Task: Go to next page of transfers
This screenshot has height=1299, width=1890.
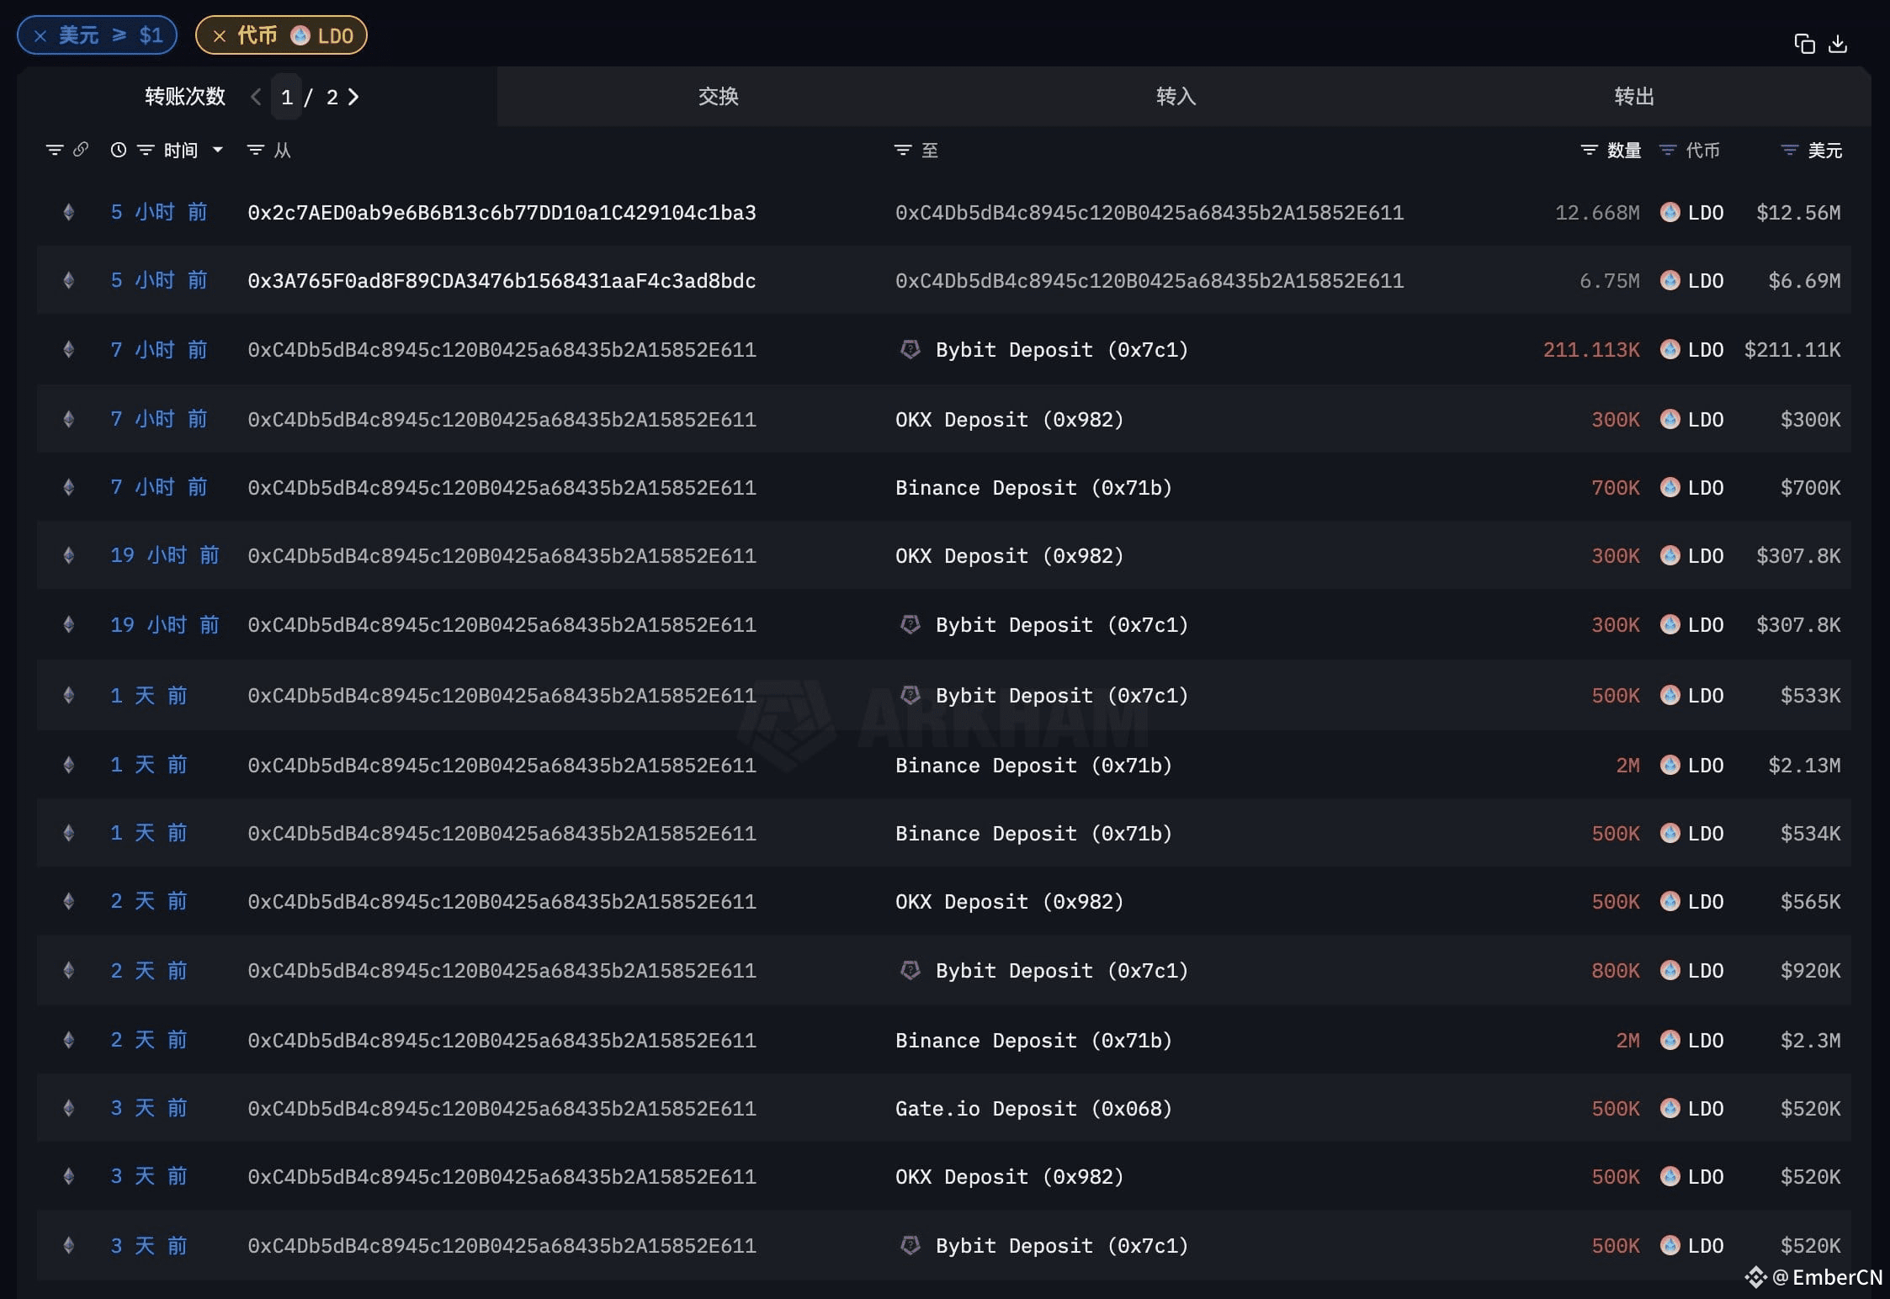Action: pos(353,97)
